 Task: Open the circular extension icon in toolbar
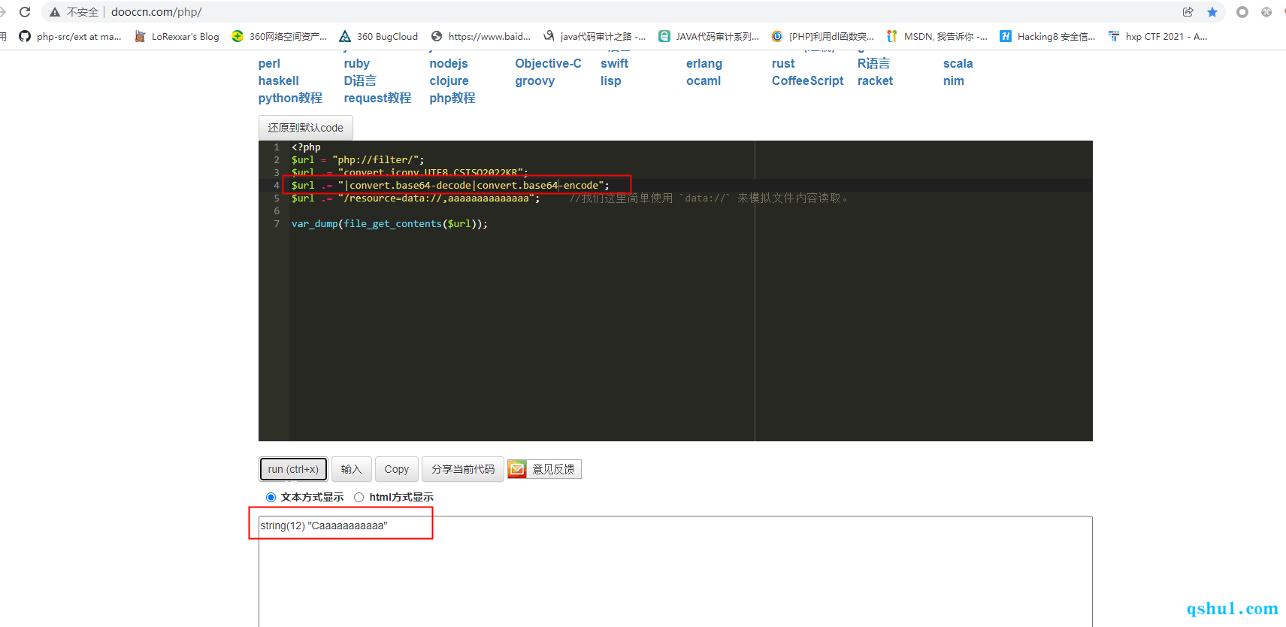[x=1242, y=12]
